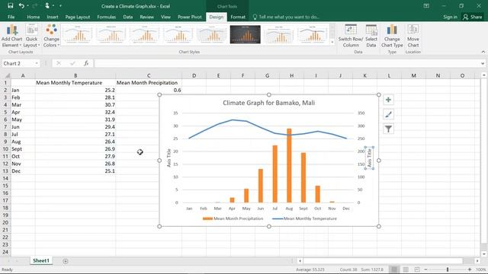Select the Sheet1 tab

(41, 260)
